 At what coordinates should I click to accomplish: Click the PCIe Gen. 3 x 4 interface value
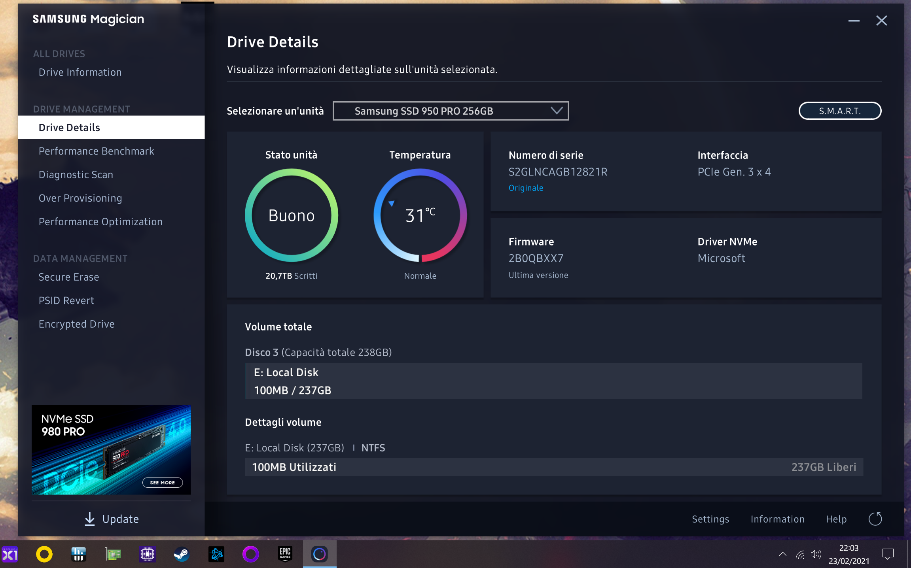pos(734,172)
